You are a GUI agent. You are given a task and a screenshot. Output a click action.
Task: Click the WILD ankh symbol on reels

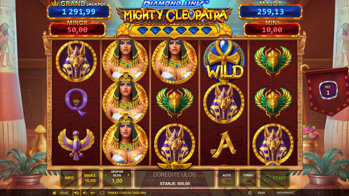click(224, 61)
